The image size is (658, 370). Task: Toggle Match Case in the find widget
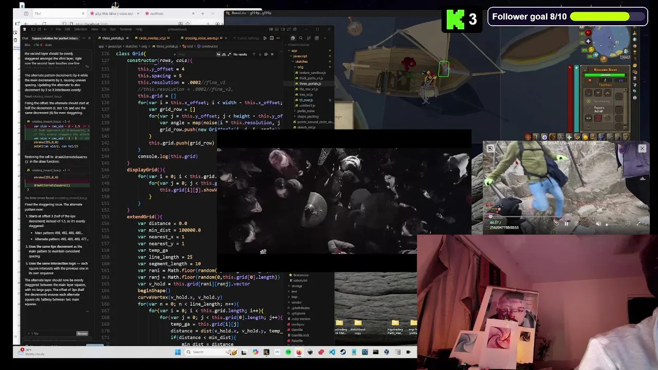click(219, 54)
